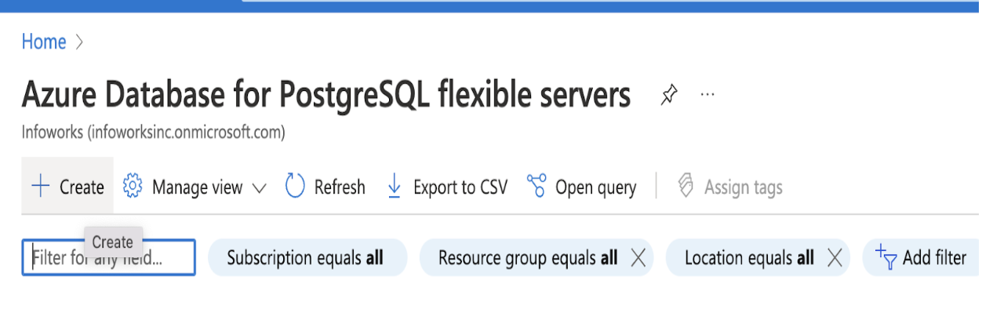
Task: Launch Open query
Action: (581, 187)
